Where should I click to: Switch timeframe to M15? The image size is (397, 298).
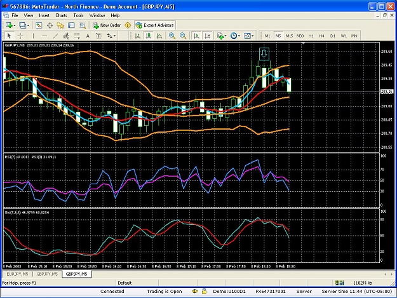coord(289,36)
